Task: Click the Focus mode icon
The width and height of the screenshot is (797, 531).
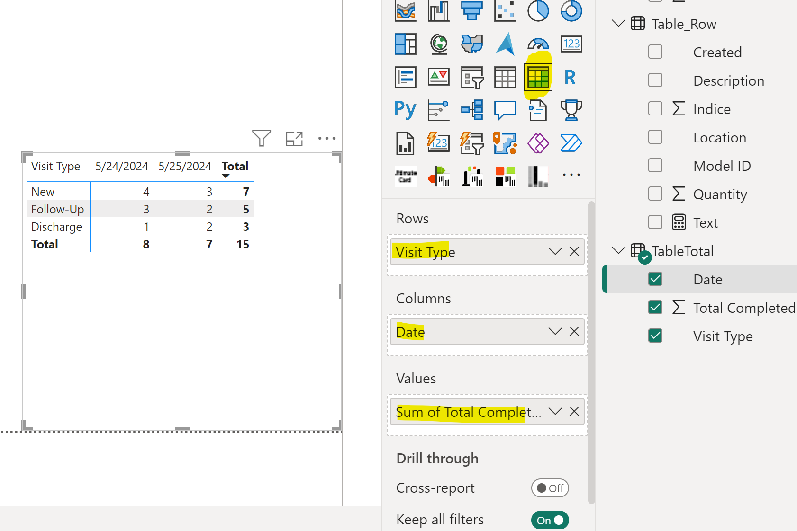Action: click(294, 139)
